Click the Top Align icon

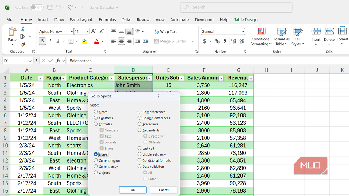[113, 31]
